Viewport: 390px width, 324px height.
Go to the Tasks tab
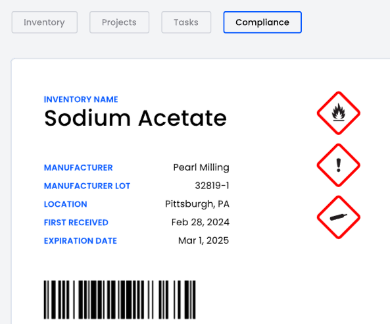pos(186,22)
